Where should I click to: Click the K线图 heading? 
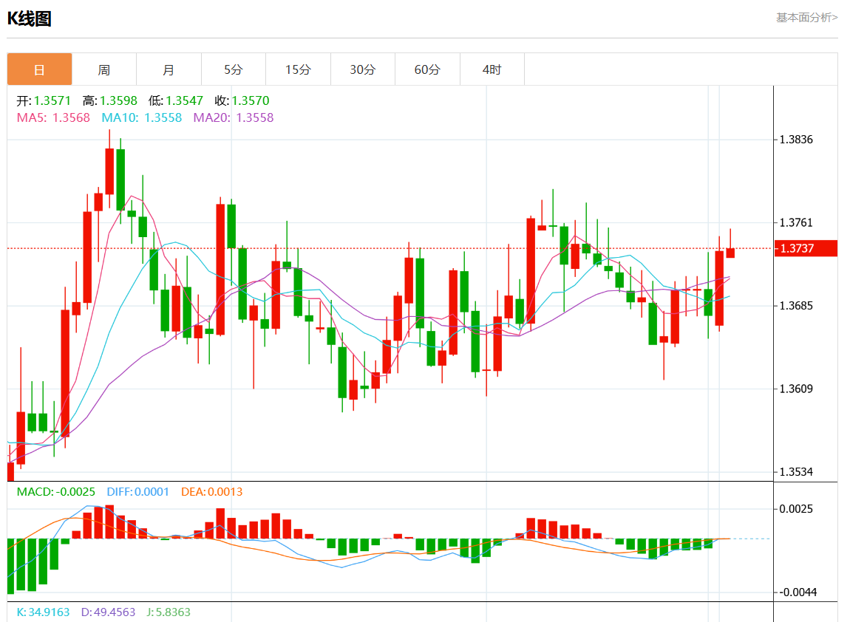pyautogui.click(x=30, y=19)
